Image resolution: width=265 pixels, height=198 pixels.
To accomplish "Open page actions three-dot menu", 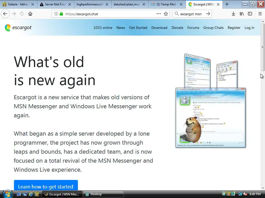I will pos(159,14).
